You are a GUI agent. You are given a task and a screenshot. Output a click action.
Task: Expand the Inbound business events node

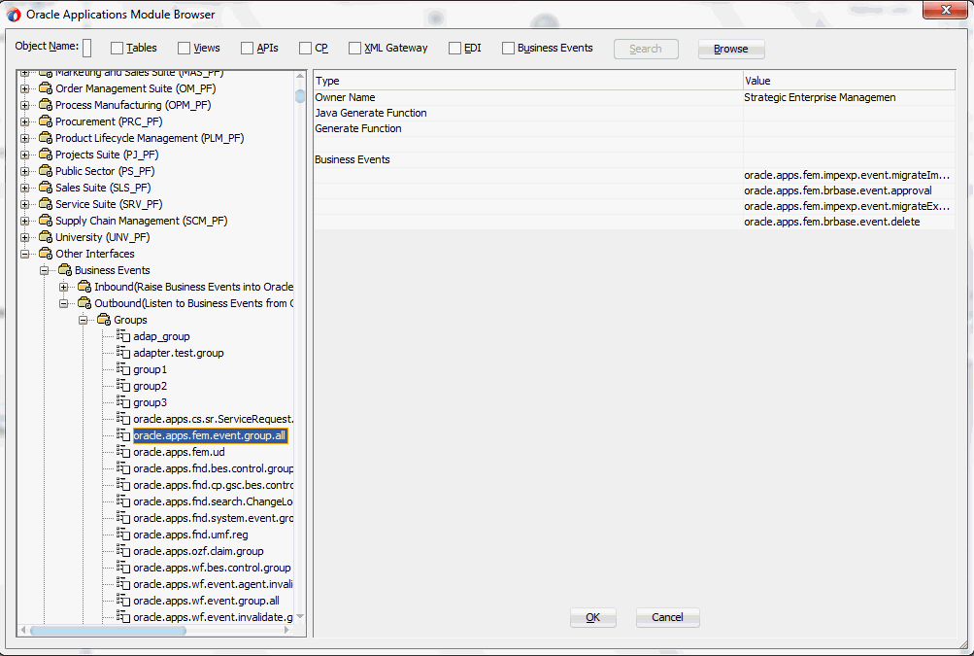(x=63, y=287)
